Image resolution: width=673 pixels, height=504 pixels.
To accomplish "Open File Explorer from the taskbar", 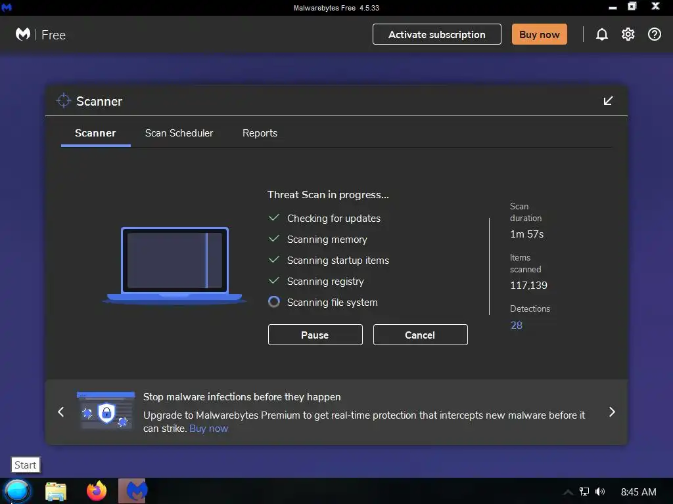I will (56, 492).
